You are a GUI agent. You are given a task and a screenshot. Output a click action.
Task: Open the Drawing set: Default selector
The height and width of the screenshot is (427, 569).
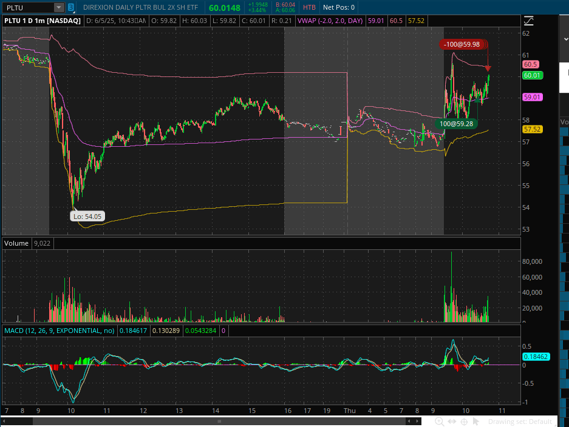coord(520,422)
